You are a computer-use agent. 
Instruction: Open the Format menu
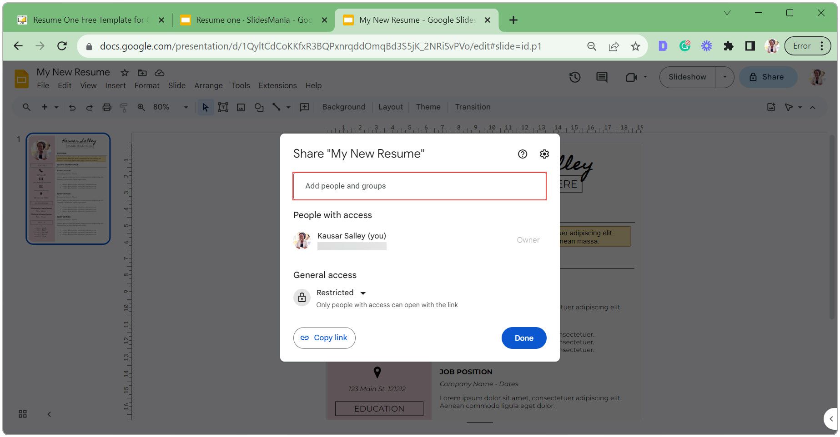[x=147, y=85]
